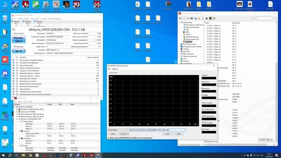Open the Сервис menu in CrystalDiskInfo

[x=27, y=18]
